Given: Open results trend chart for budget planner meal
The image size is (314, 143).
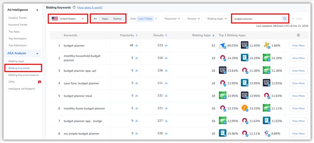Looking at the screenshot, I should pyautogui.click(x=166, y=96).
